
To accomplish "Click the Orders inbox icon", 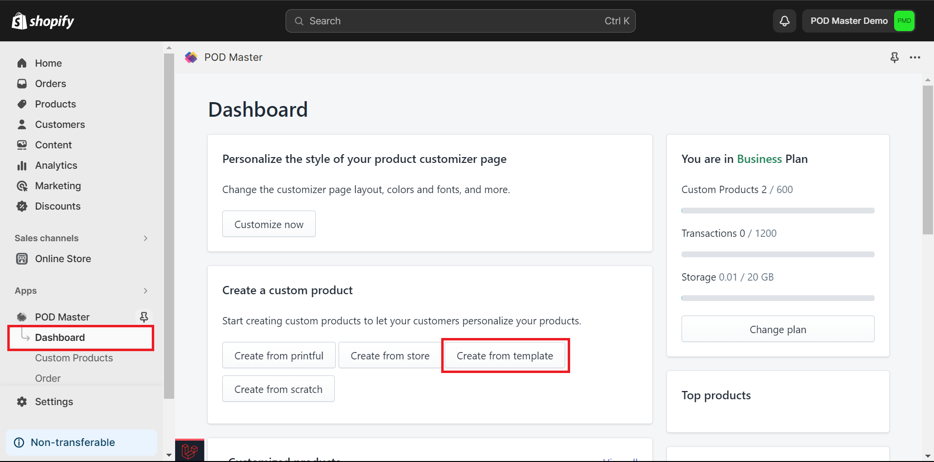I will [22, 84].
